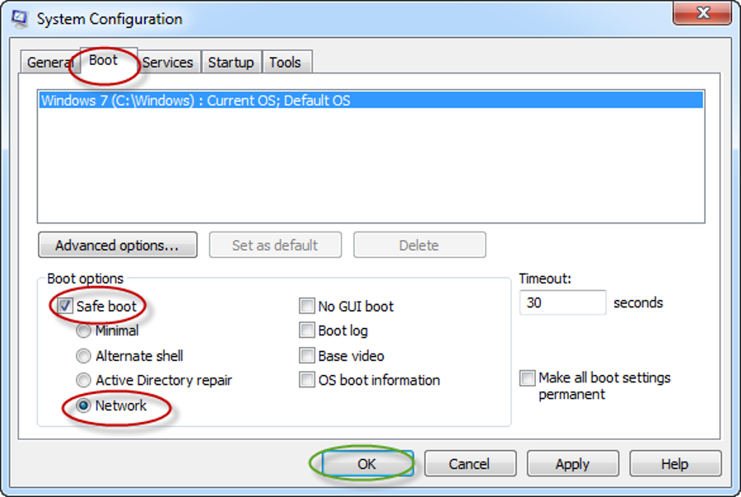Click the Timeout seconds input field
This screenshot has height=497, width=741.
click(562, 302)
